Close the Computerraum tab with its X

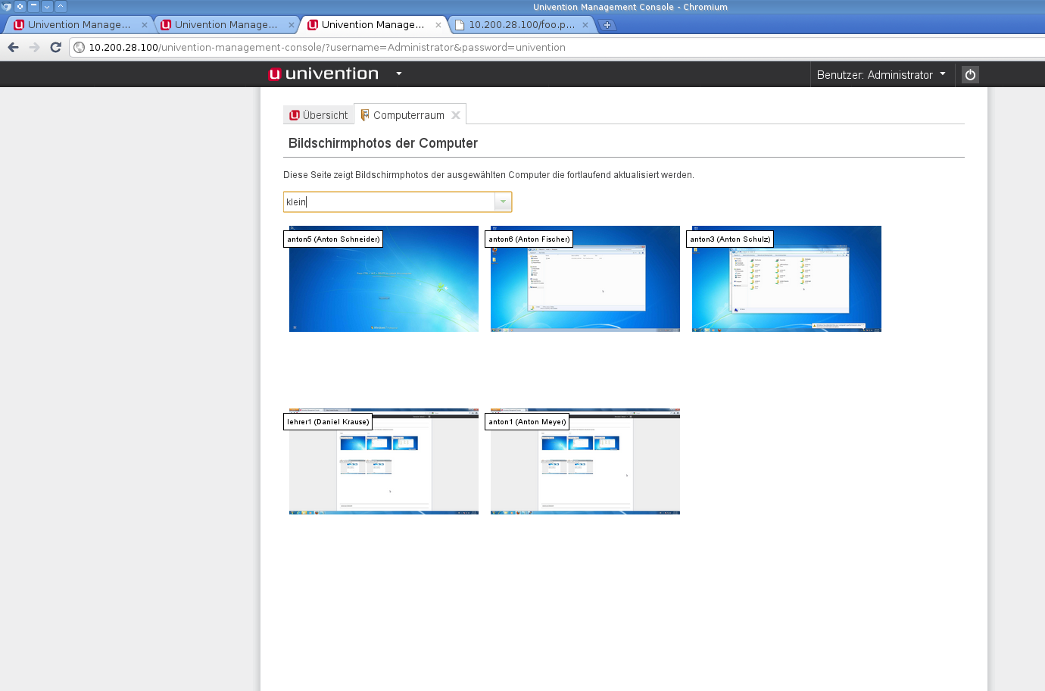coord(456,115)
